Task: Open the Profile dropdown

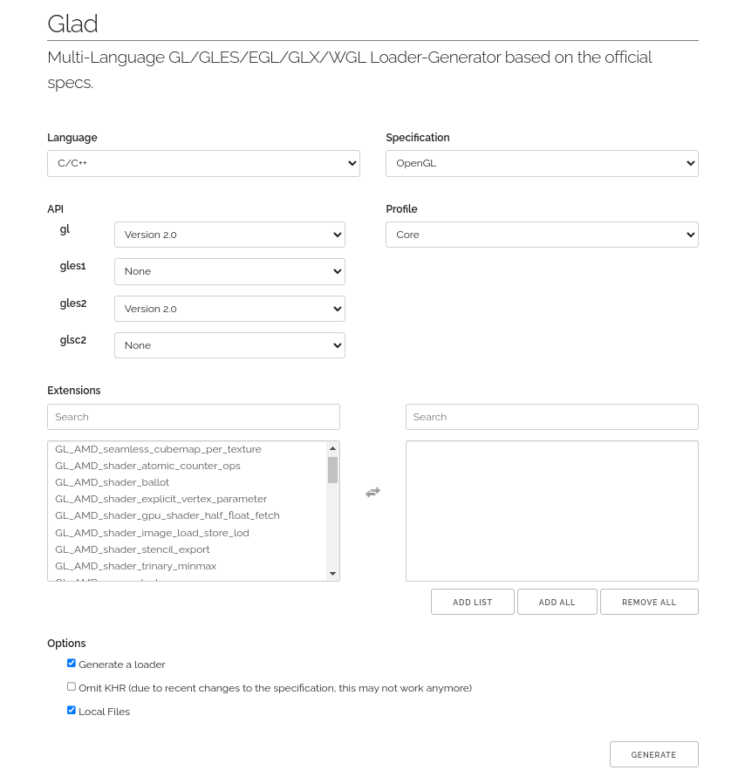Action: point(542,235)
